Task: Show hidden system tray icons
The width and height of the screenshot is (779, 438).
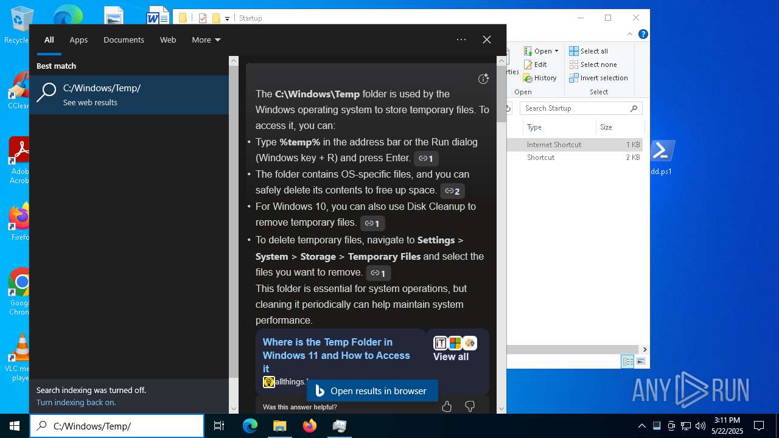Action: point(641,426)
